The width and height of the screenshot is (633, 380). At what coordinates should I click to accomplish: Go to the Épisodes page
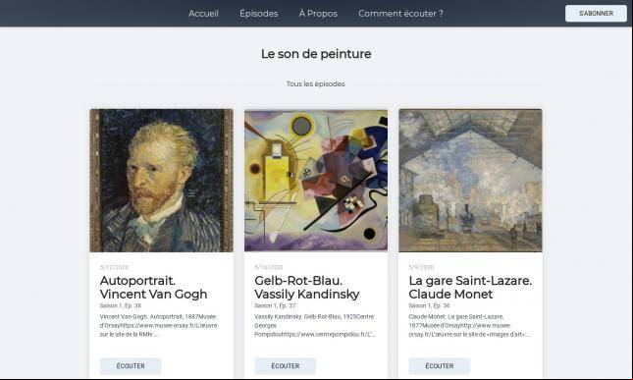tap(259, 14)
